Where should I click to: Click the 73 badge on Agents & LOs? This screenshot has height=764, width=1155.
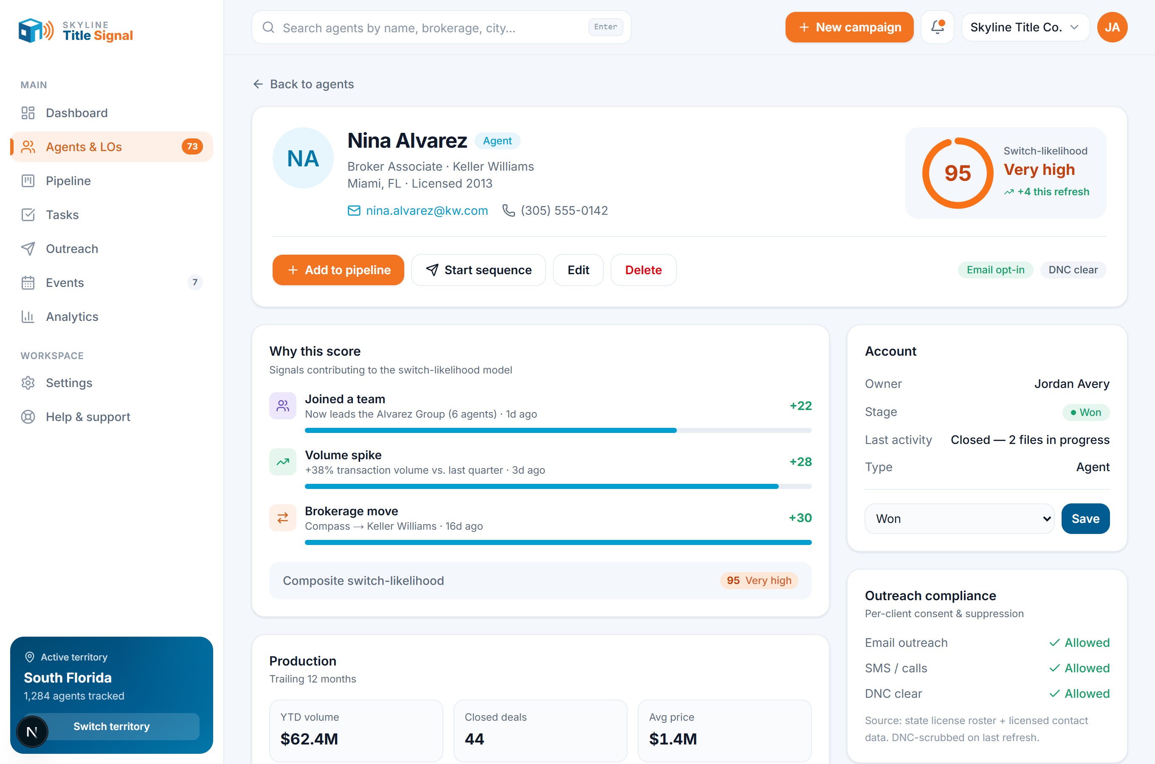[x=192, y=146]
